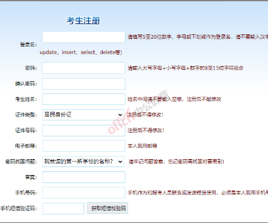Click the 获取短信校验码 button
This screenshot has width=268, height=223.
108,208
